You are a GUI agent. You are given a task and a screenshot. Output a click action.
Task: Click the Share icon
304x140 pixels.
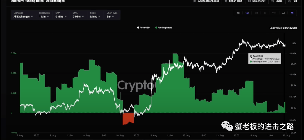(272, 1)
